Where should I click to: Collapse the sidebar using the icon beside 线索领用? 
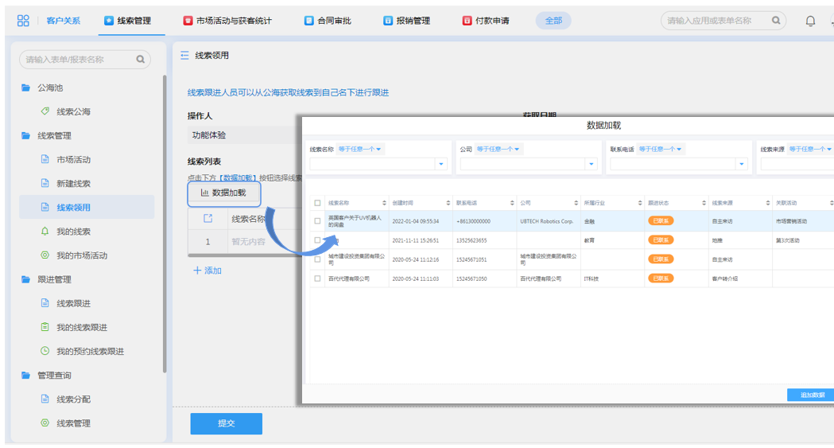point(184,56)
